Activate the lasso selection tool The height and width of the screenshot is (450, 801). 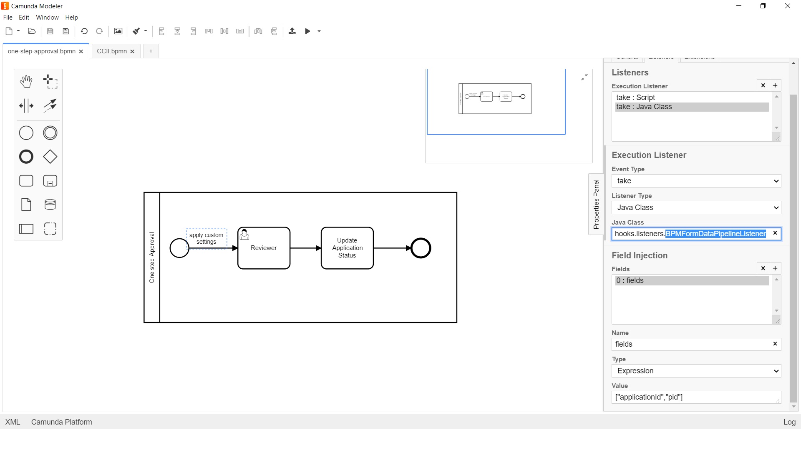pos(50,82)
